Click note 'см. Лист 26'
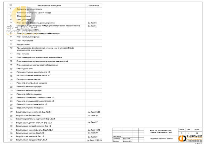This screenshot has width=204, height=144. (93, 116)
